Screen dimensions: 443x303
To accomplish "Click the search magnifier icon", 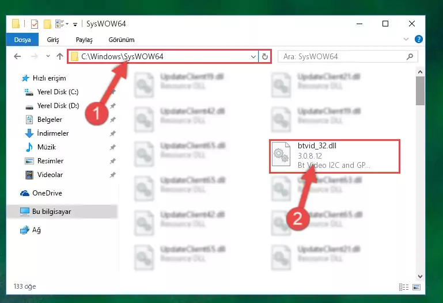I will coord(410,57).
